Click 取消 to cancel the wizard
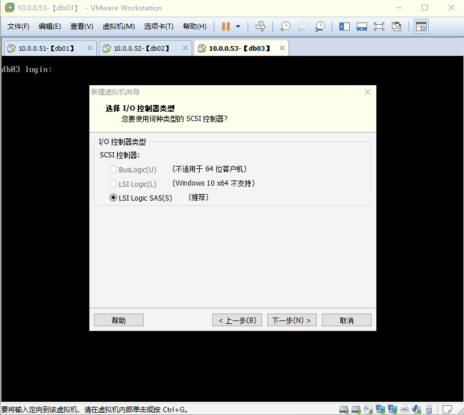 click(x=346, y=320)
